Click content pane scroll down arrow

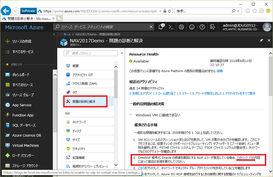click(270, 171)
